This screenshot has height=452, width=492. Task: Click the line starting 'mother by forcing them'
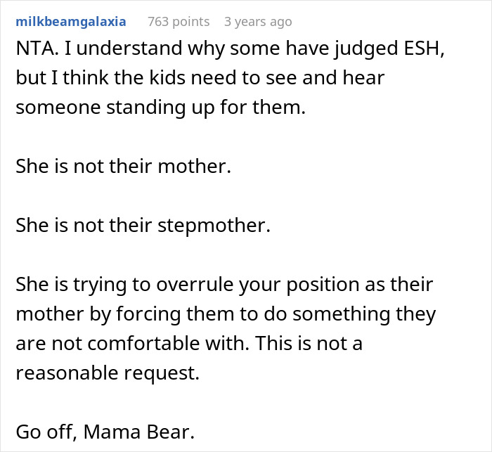[x=225, y=314]
